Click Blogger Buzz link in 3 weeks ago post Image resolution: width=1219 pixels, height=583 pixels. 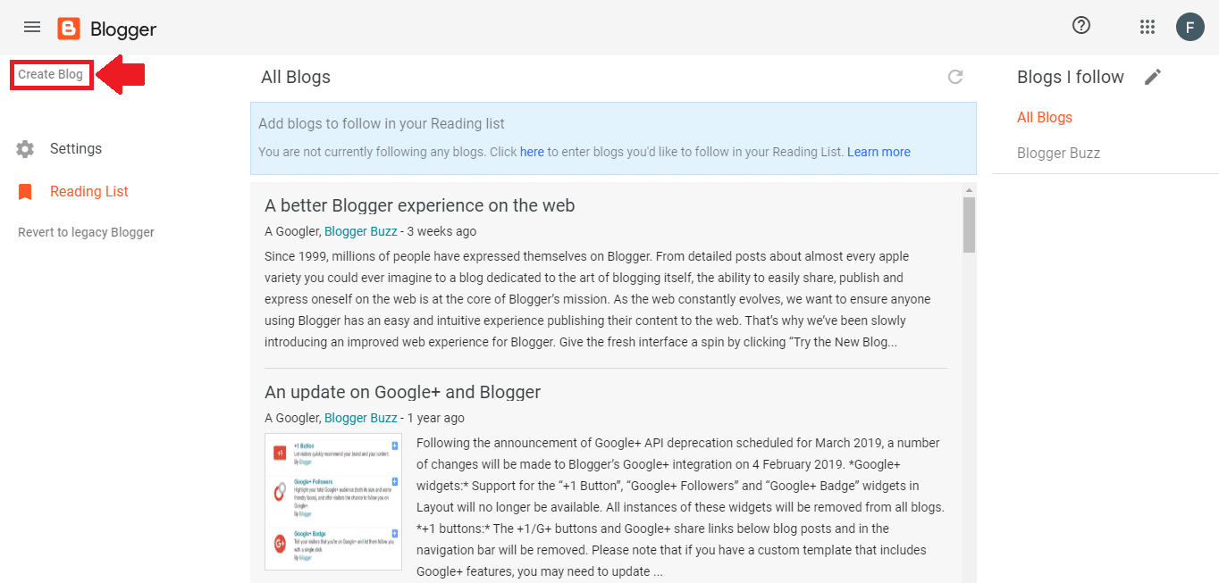click(360, 231)
